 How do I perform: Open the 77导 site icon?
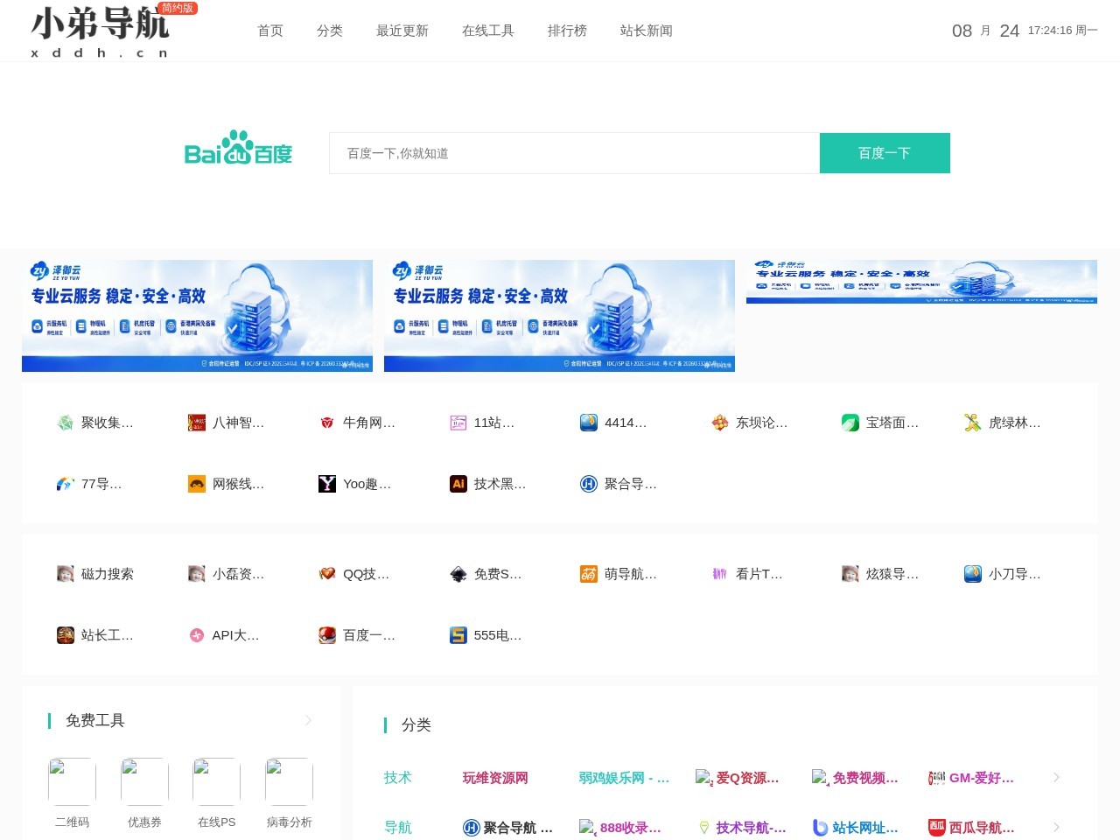tap(66, 484)
